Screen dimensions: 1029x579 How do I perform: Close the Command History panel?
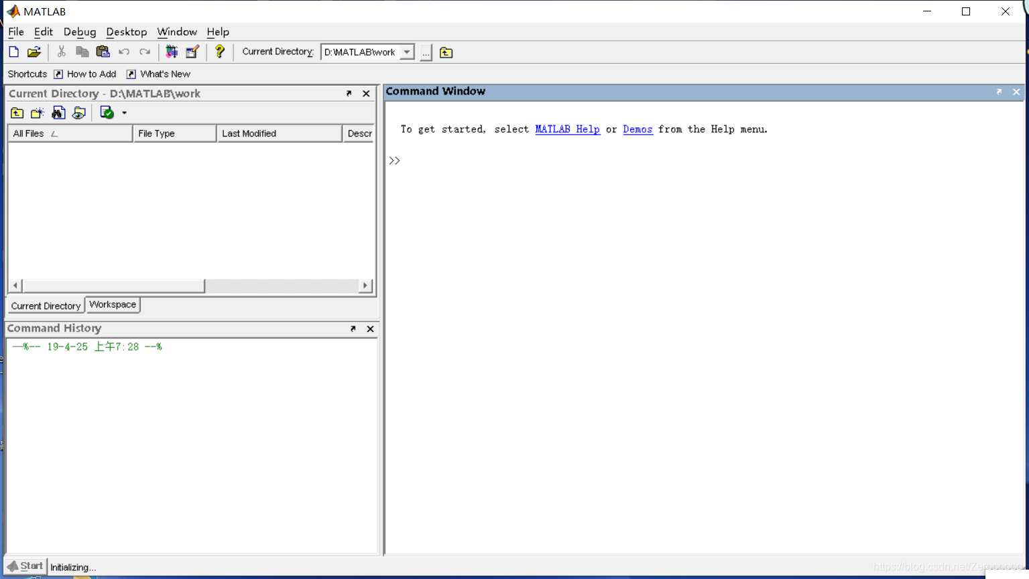370,328
